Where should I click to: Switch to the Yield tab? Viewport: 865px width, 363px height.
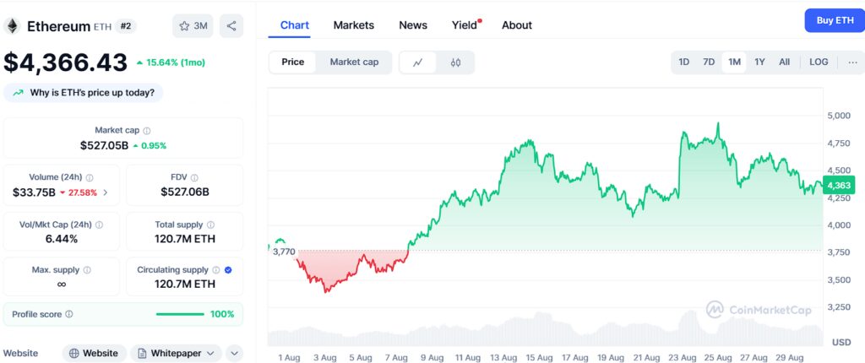(x=465, y=25)
